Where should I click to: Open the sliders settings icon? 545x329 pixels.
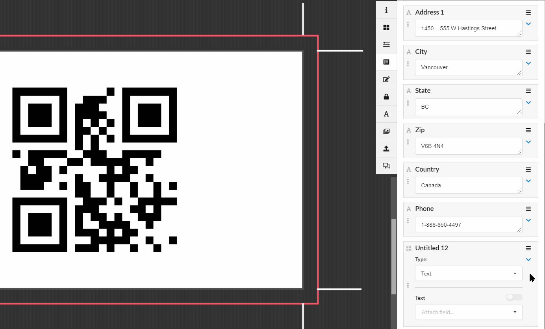tap(386, 44)
